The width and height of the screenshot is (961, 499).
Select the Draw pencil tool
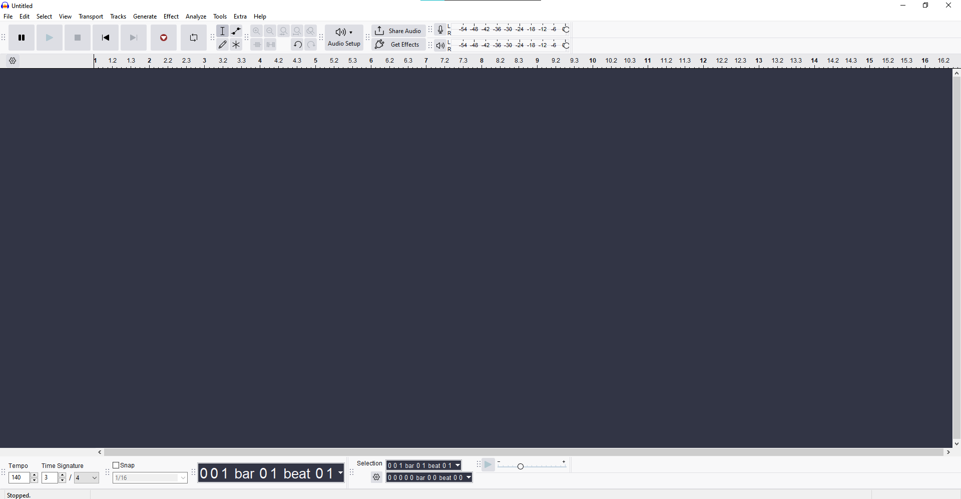tap(223, 45)
